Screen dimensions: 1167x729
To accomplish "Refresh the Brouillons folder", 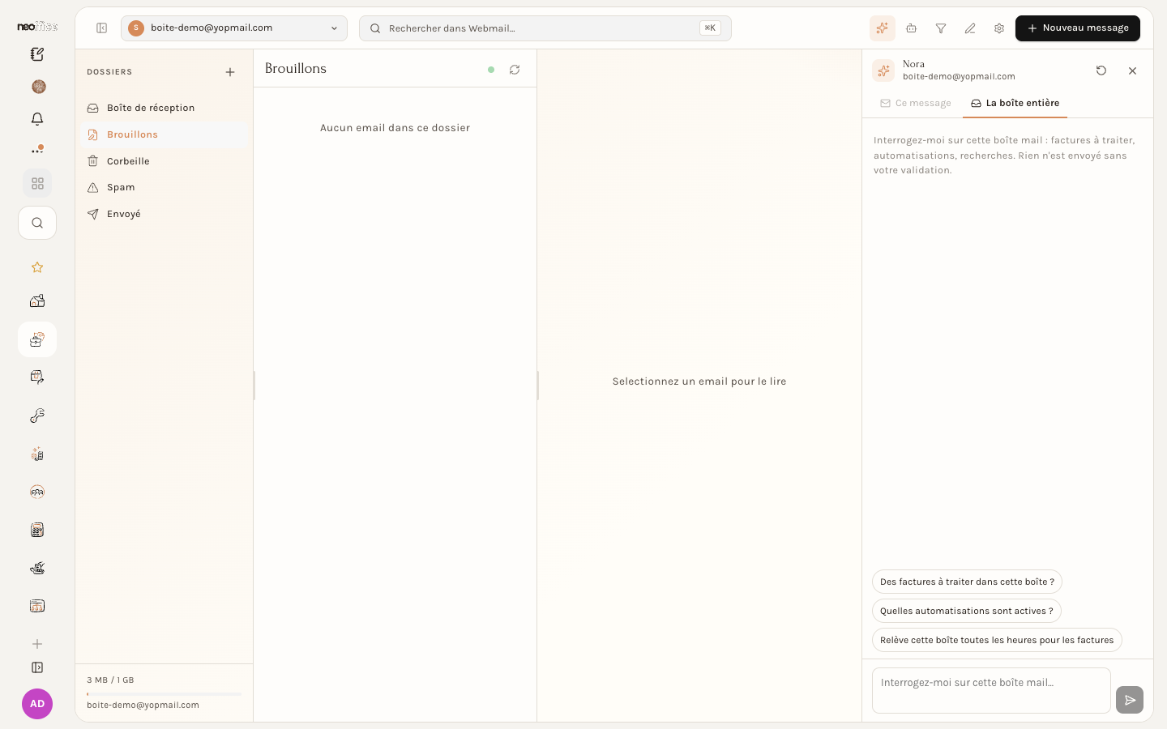I will coord(515,70).
